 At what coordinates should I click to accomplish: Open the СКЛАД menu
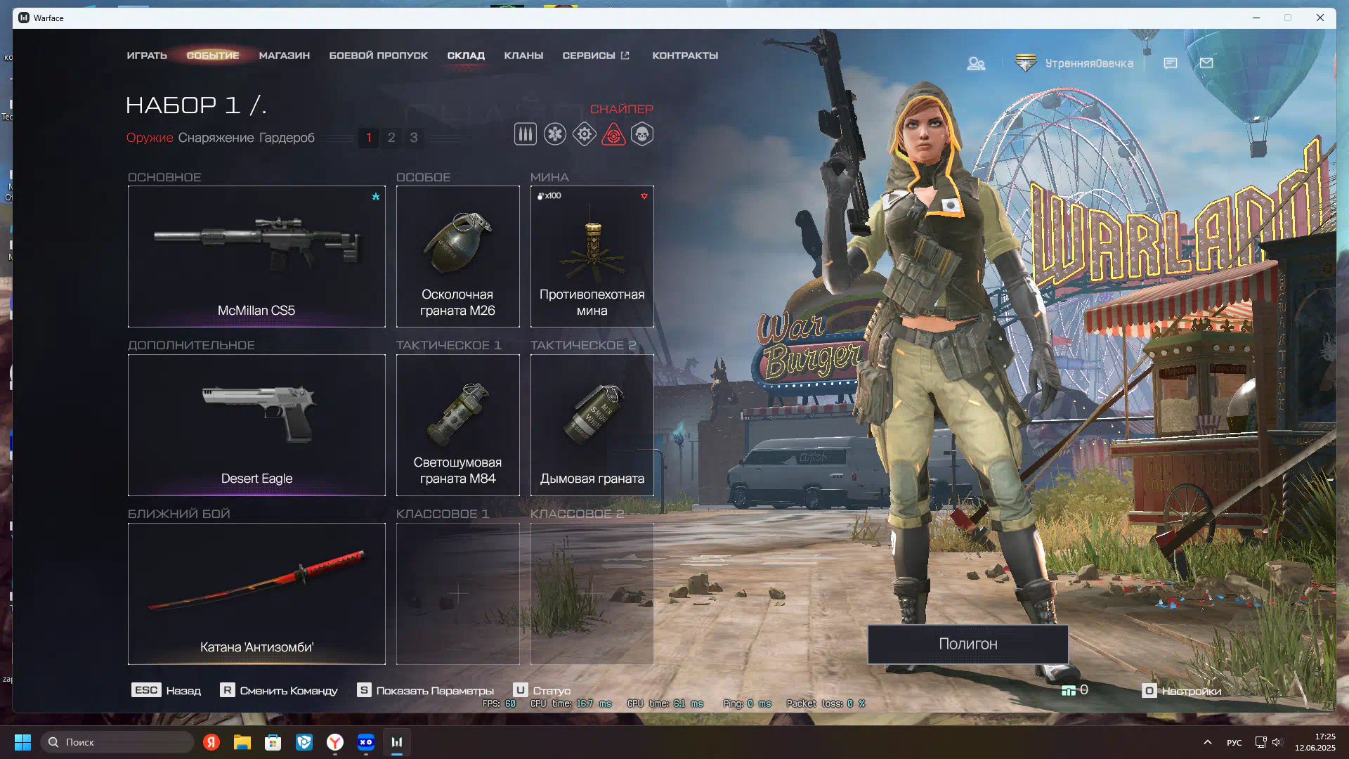point(466,56)
